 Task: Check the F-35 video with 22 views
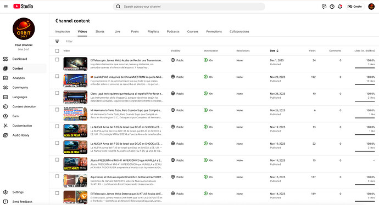57,143
